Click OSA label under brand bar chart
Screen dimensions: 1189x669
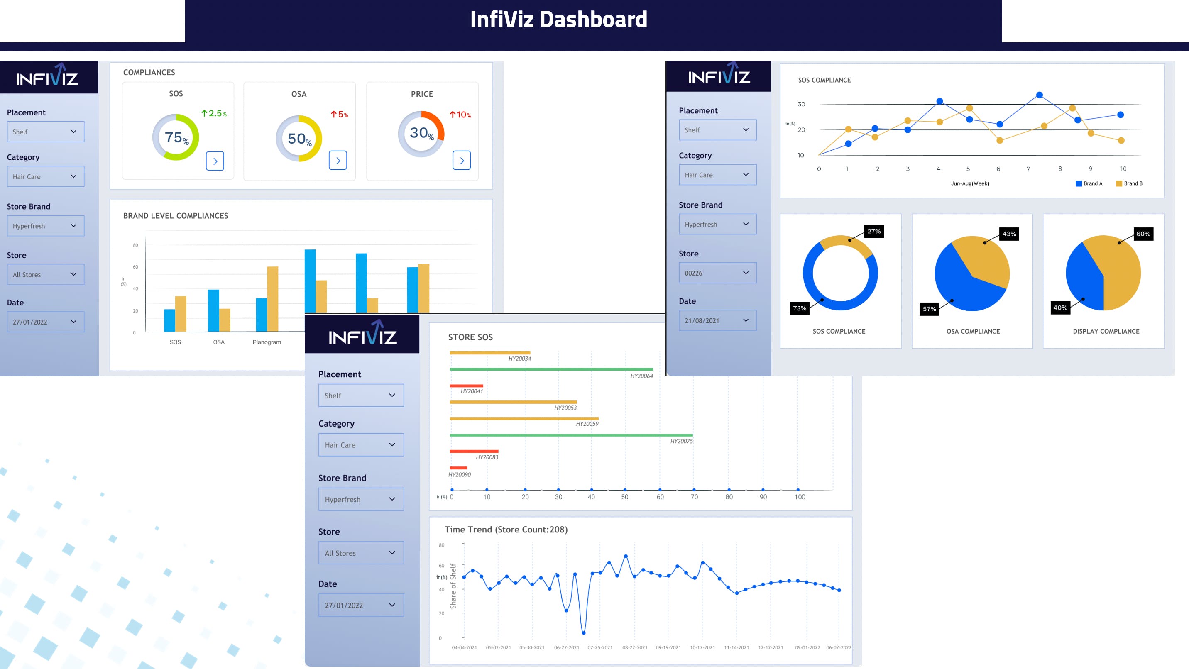[x=219, y=342]
